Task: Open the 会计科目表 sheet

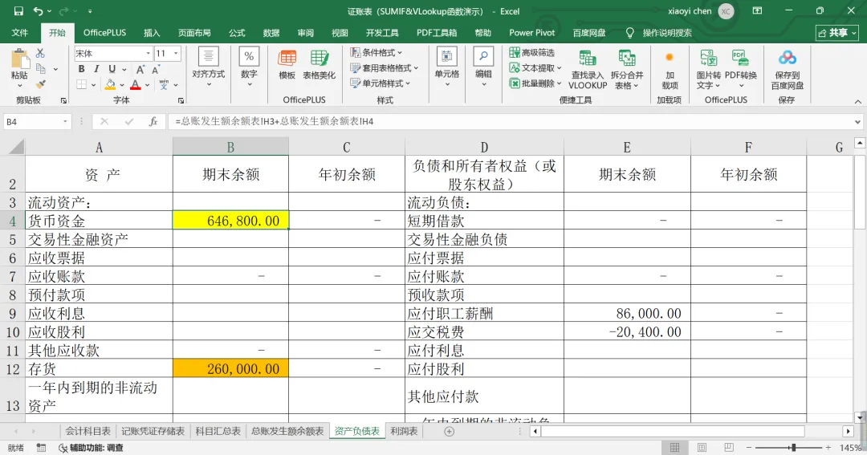Action: (88, 431)
